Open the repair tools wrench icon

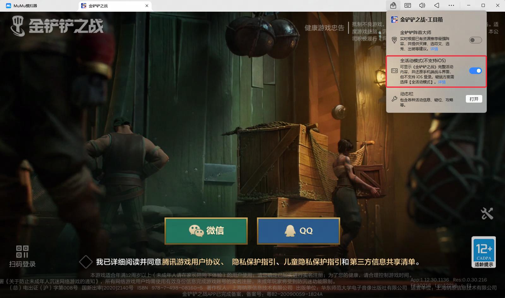487,214
